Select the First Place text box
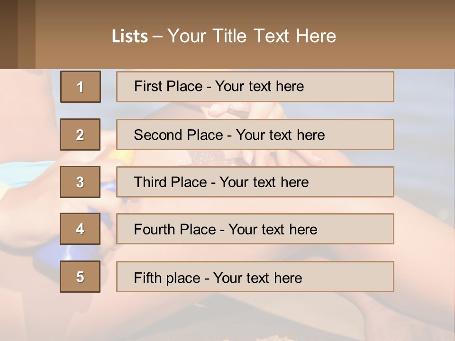455x341 pixels. [x=255, y=87]
